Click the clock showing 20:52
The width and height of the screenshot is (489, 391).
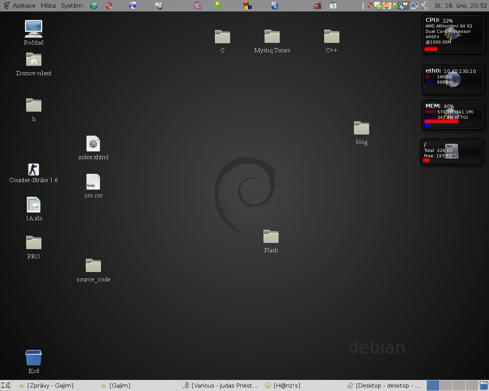point(460,6)
